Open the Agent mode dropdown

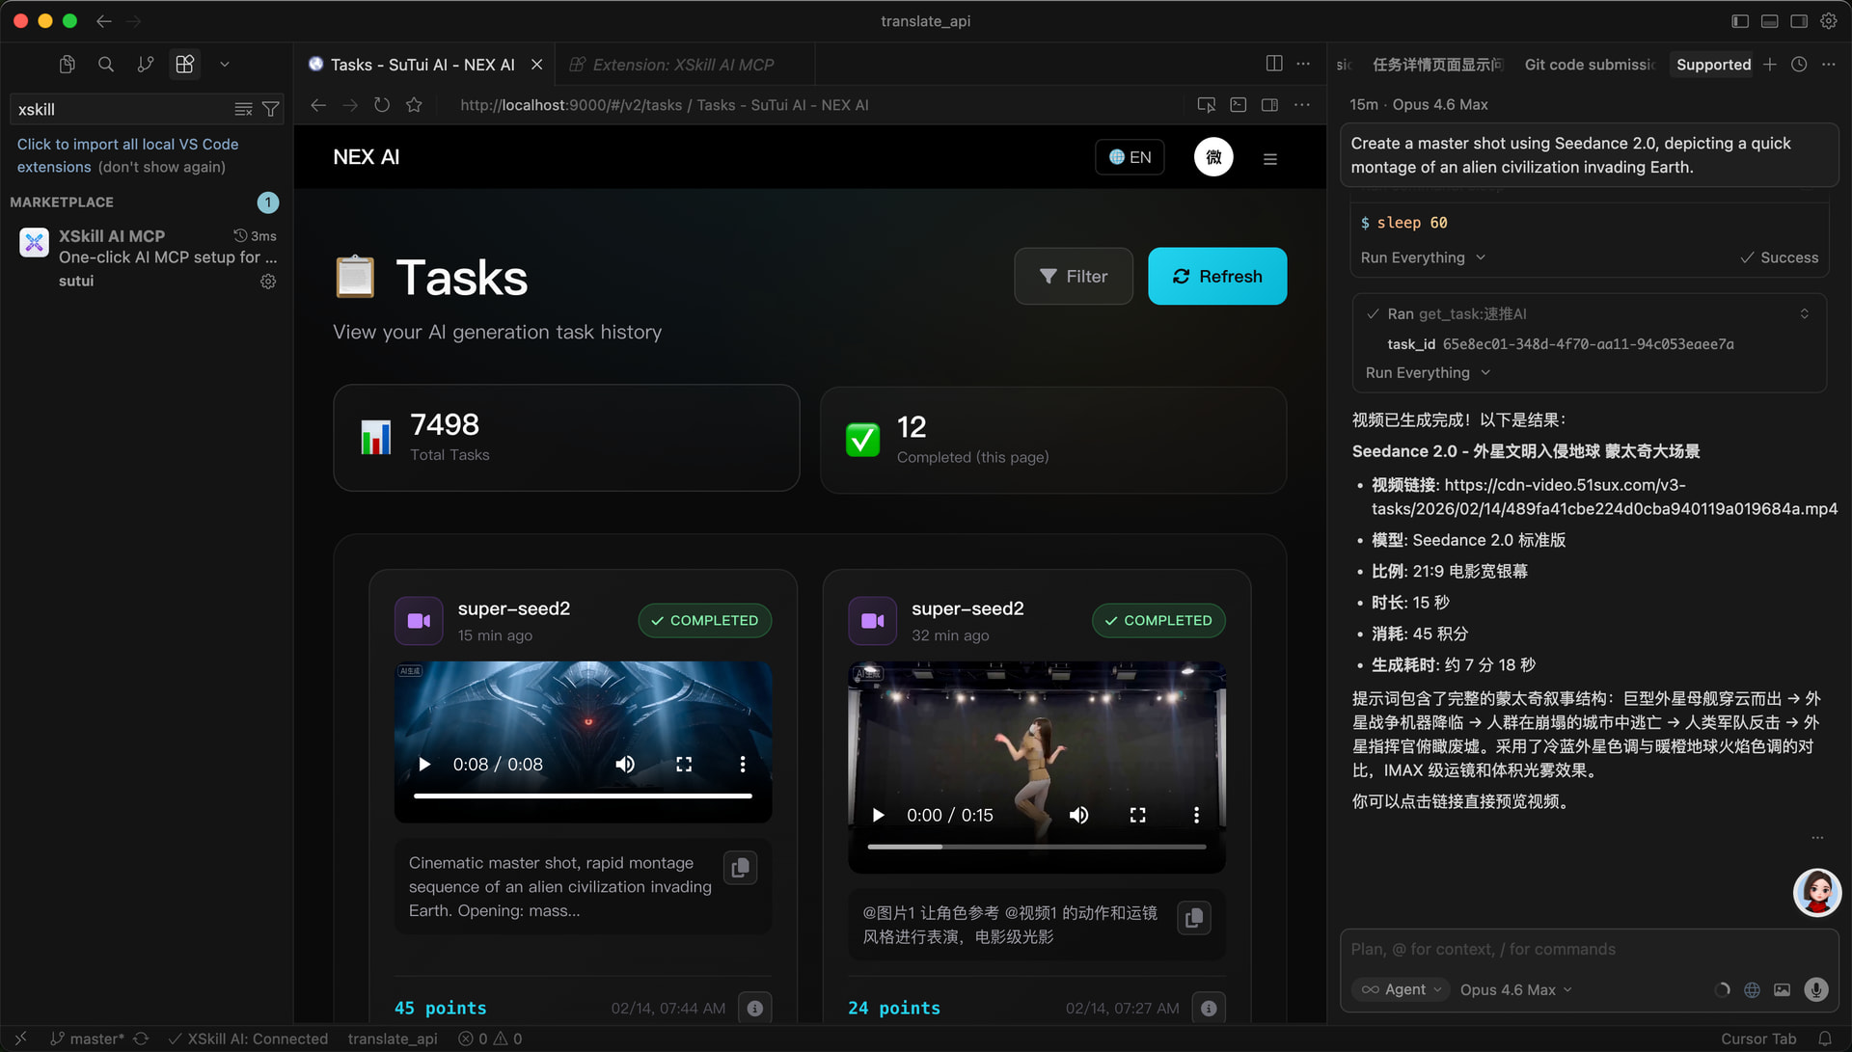pyautogui.click(x=1403, y=989)
